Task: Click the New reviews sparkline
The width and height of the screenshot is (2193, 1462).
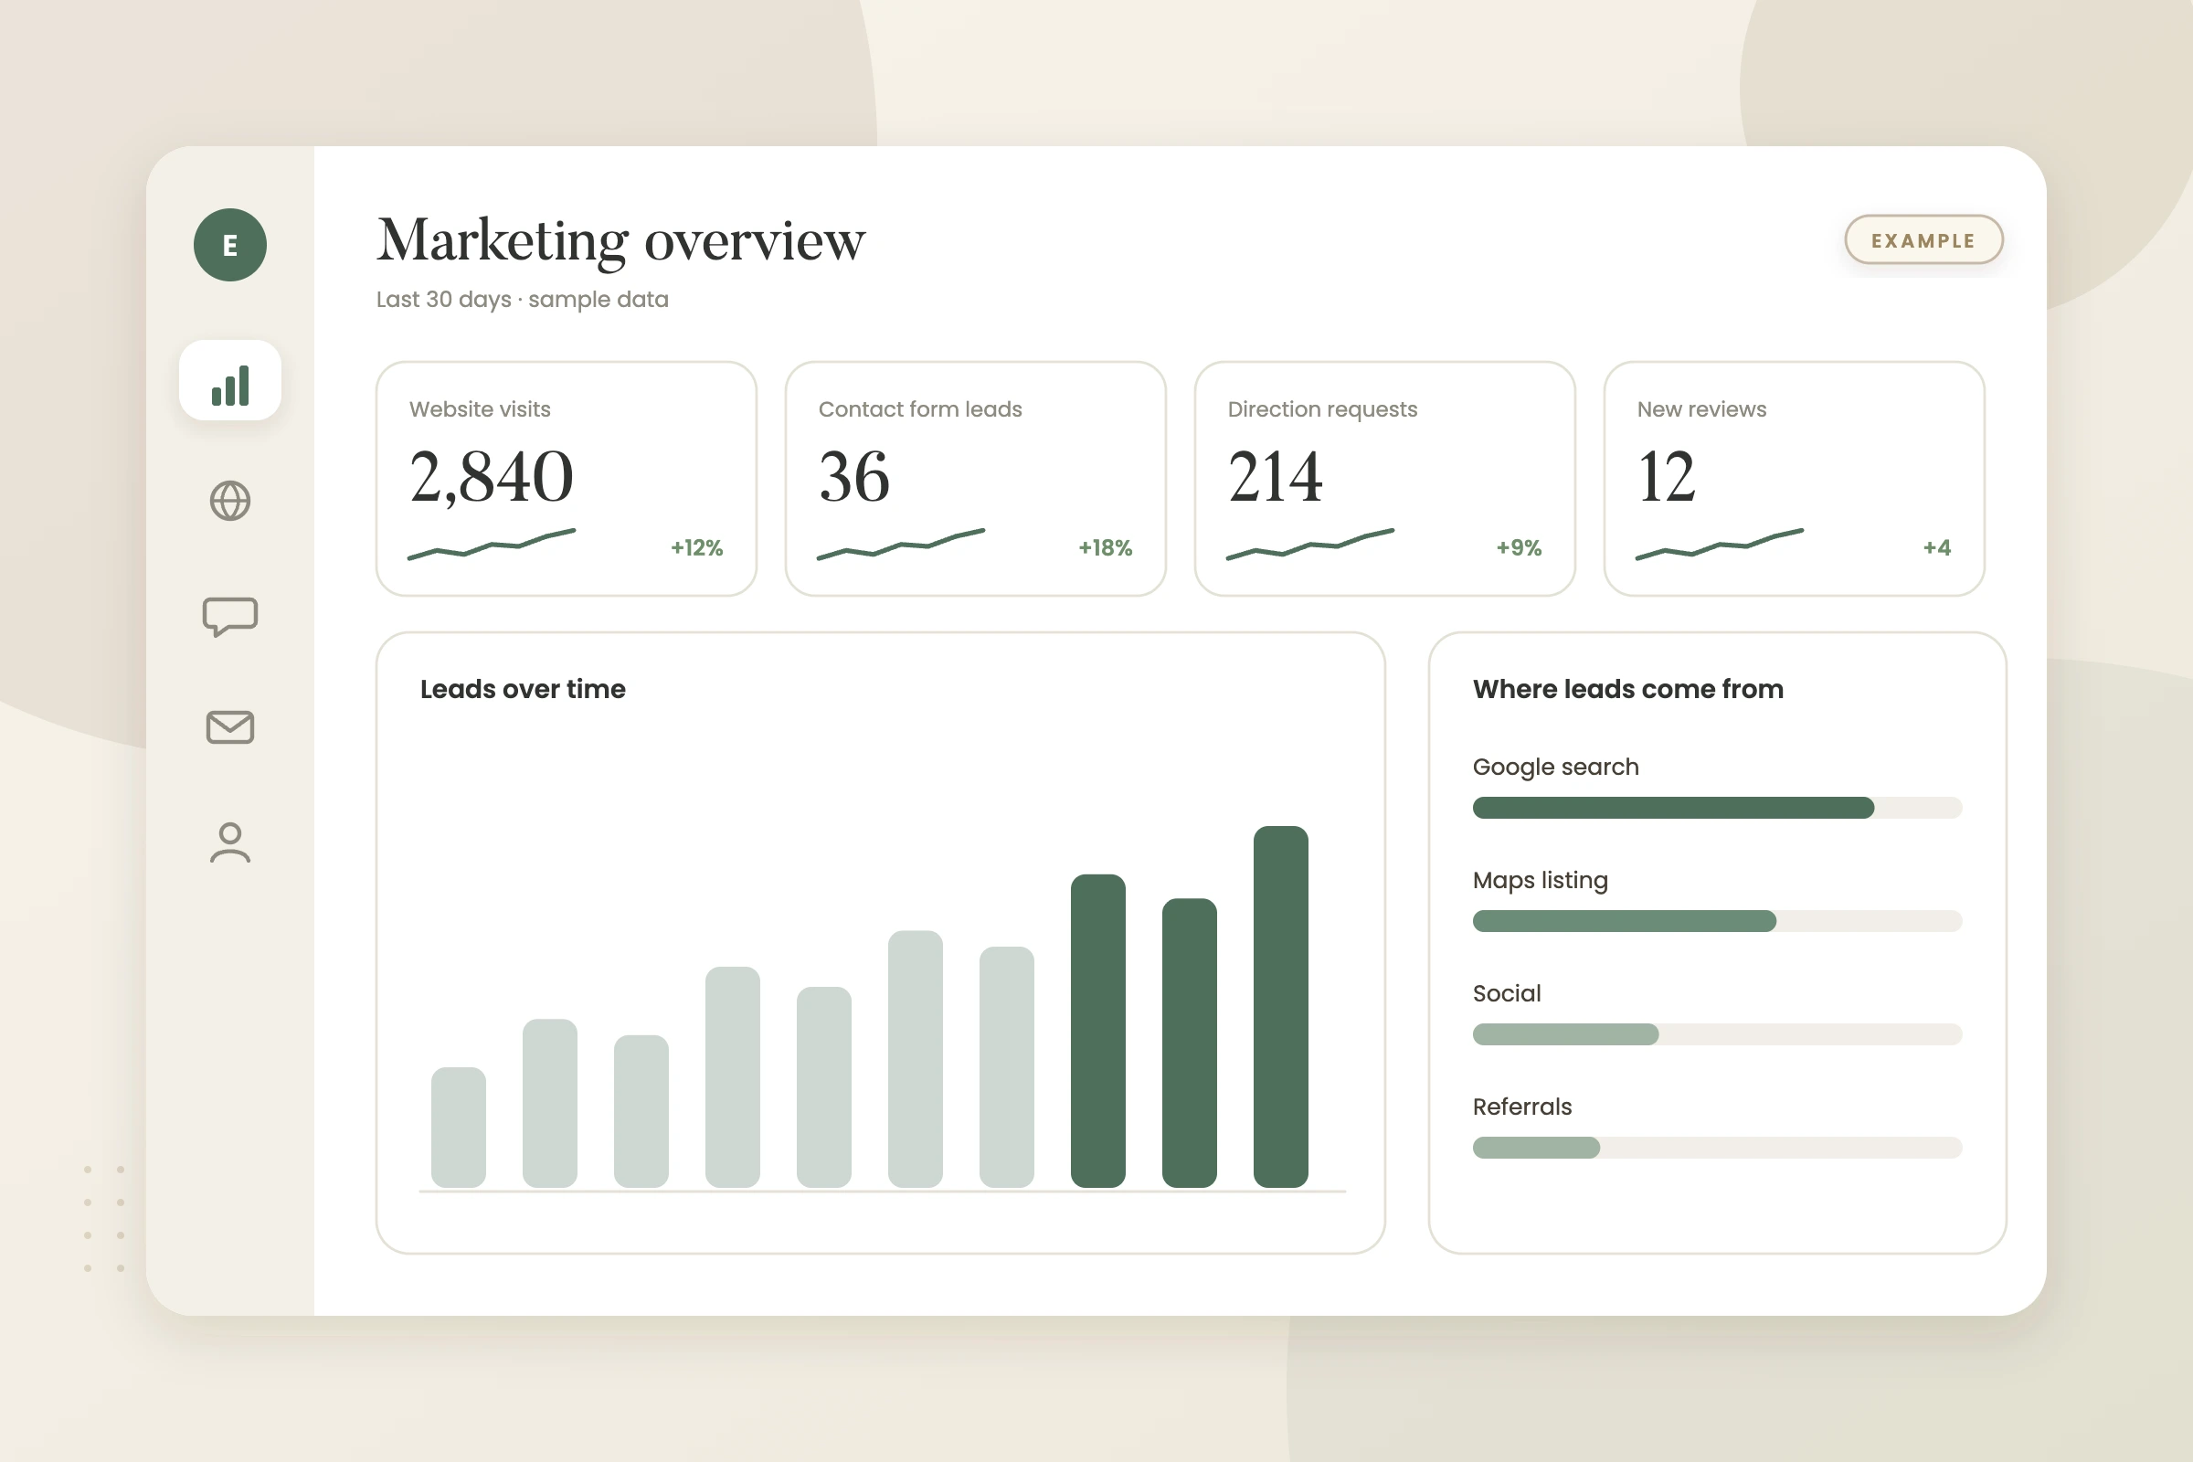Action: (1720, 545)
